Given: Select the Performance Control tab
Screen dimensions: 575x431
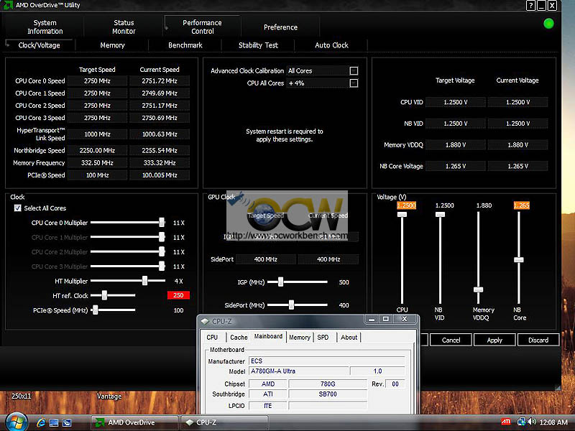Looking at the screenshot, I should 203,27.
